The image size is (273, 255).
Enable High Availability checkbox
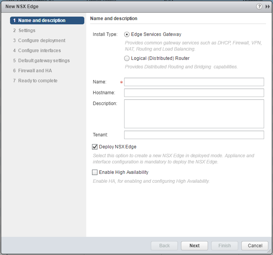click(x=95, y=172)
